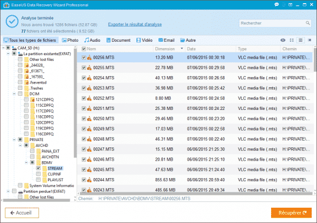Collapse Partition perdue1(EXFAT) node

point(8,191)
